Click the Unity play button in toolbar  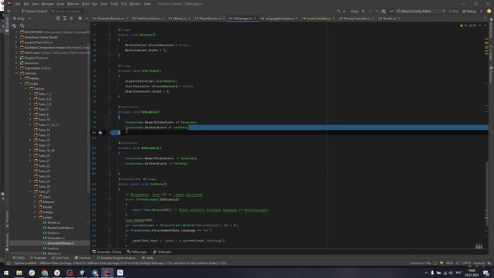[364, 11]
